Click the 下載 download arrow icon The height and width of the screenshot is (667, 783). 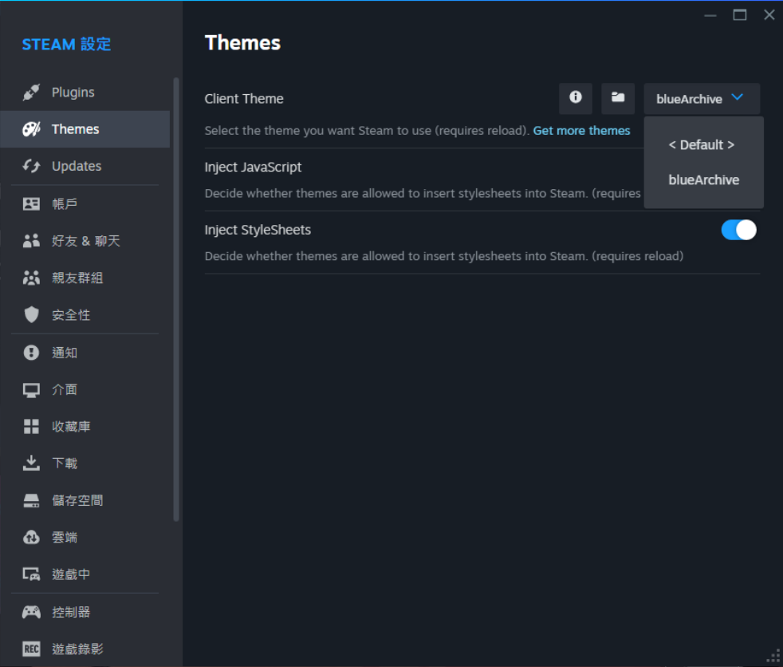(x=31, y=464)
